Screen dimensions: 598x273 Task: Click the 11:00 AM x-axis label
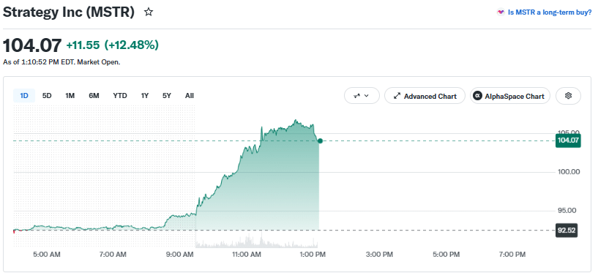tap(247, 254)
